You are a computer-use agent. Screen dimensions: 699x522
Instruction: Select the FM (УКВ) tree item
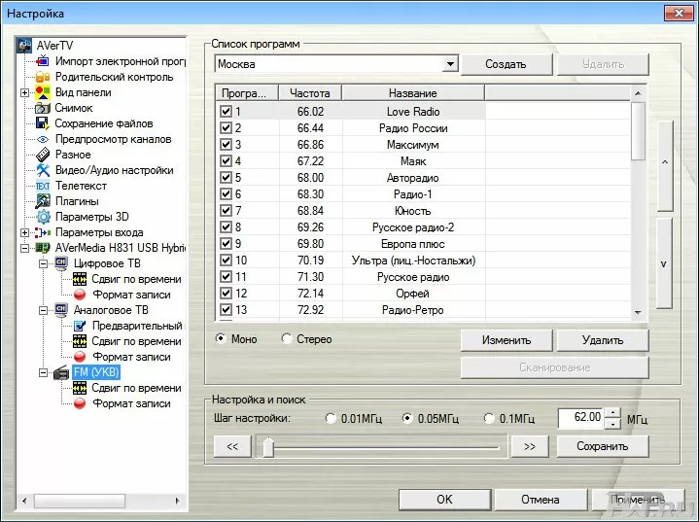pos(95,372)
